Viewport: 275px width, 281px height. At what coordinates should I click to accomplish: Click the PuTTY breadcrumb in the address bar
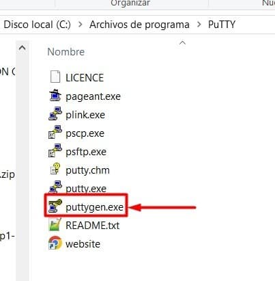(222, 25)
